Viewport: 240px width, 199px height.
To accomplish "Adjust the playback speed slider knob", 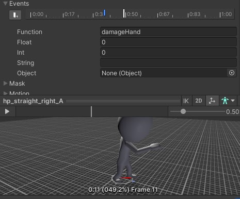I will (183, 111).
